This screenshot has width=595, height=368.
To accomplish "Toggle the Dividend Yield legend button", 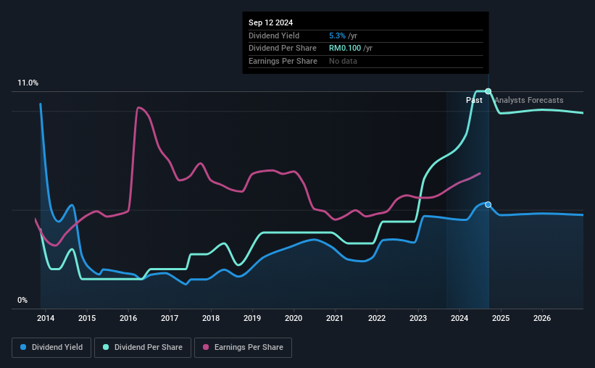I will [x=51, y=348].
